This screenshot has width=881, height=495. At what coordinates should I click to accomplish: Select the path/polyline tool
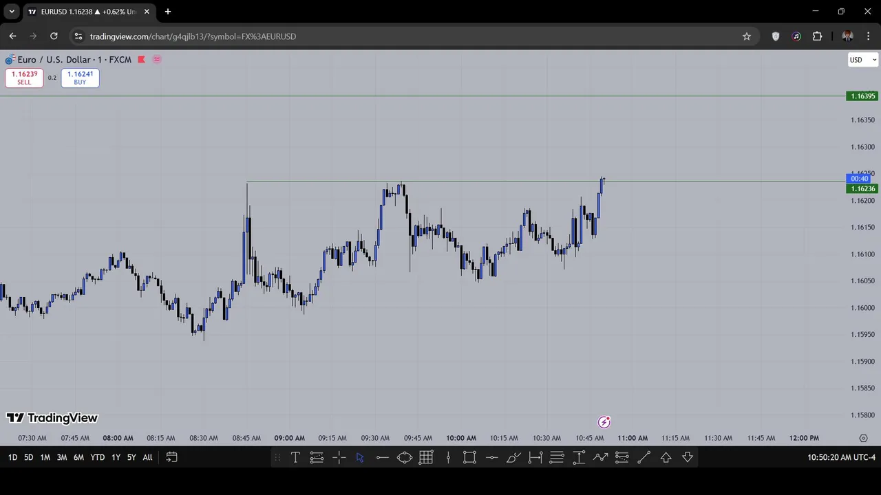point(601,457)
